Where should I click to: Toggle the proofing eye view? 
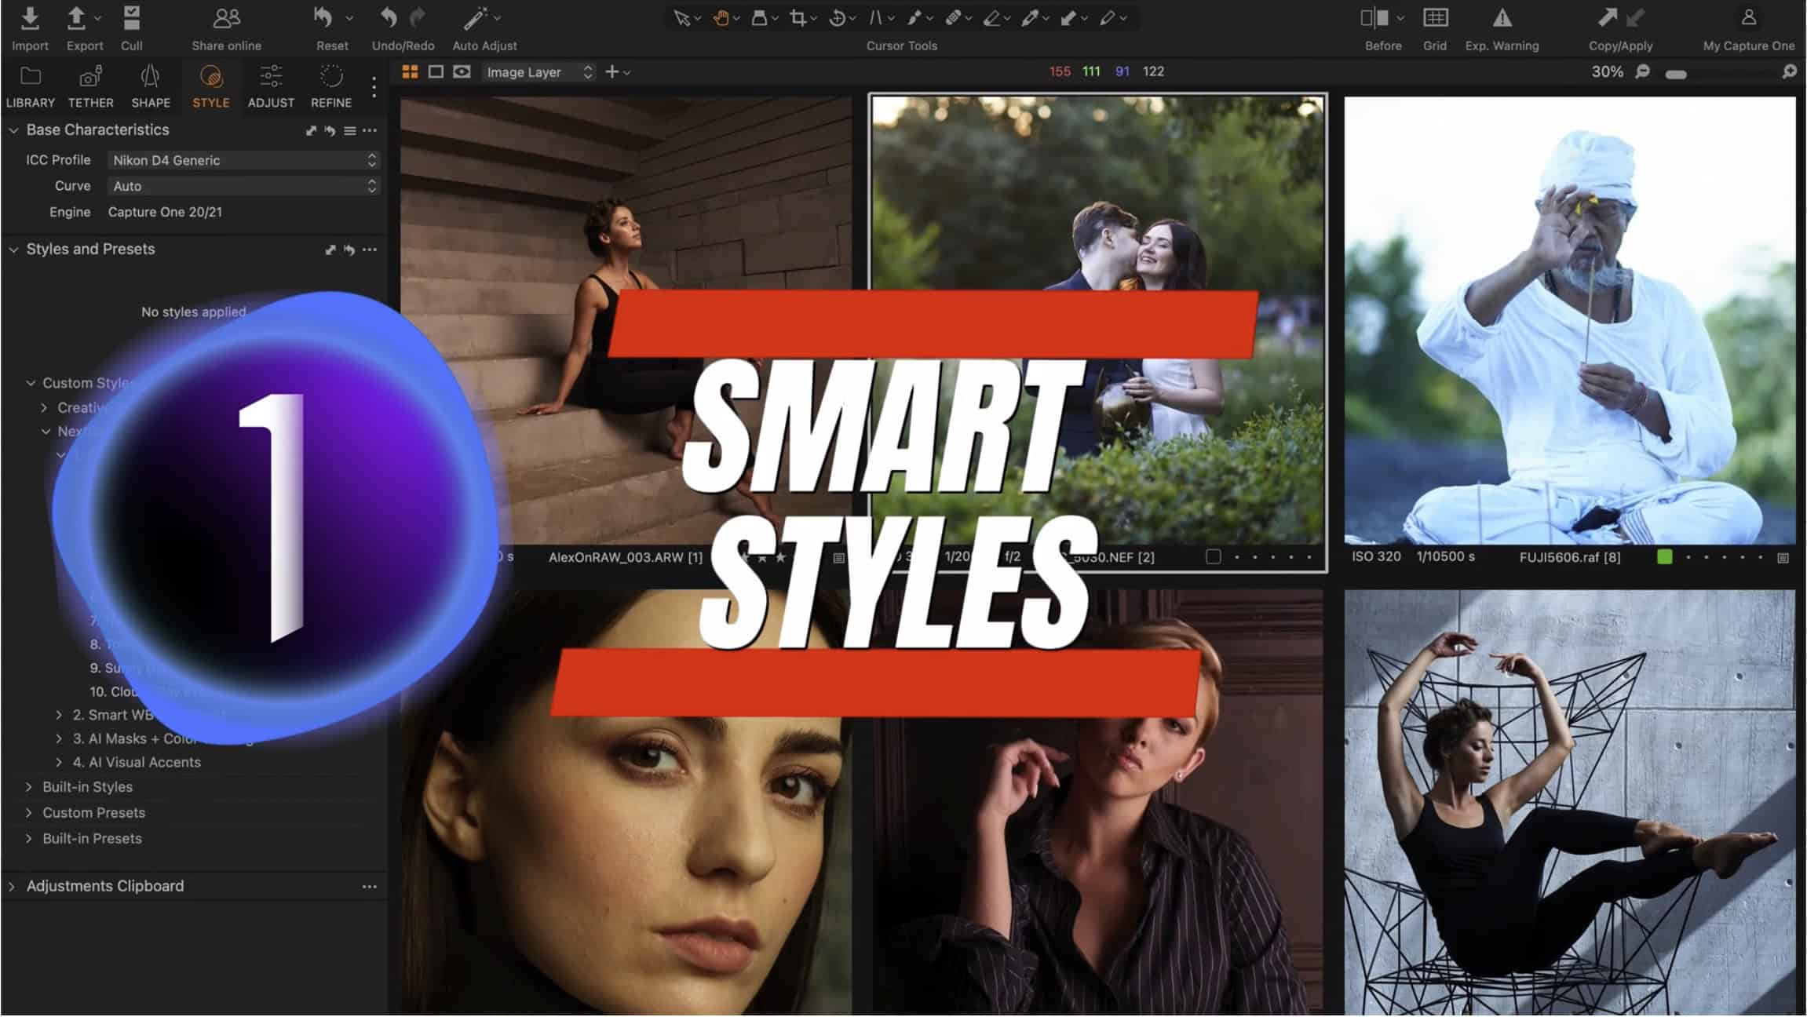(x=462, y=72)
